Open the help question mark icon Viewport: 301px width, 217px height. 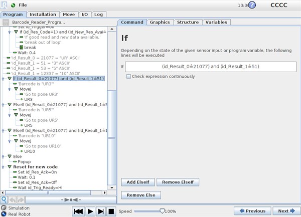coord(252,5)
